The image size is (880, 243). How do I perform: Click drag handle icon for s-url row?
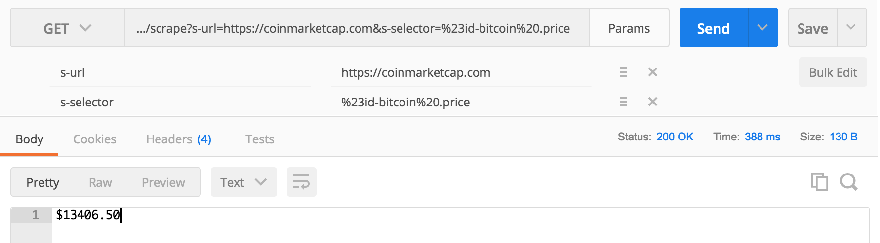click(x=623, y=72)
